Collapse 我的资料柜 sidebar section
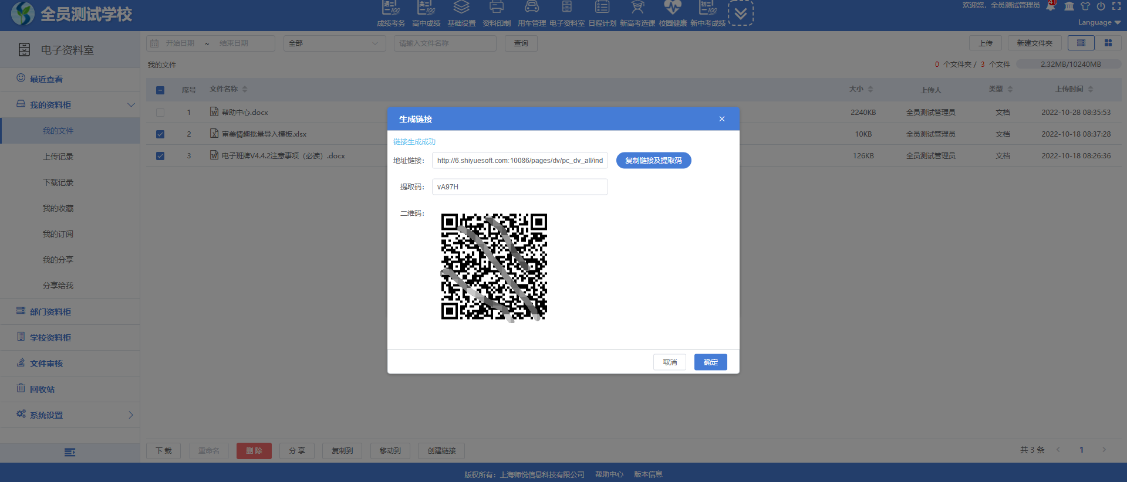The width and height of the screenshot is (1127, 482). click(70, 105)
